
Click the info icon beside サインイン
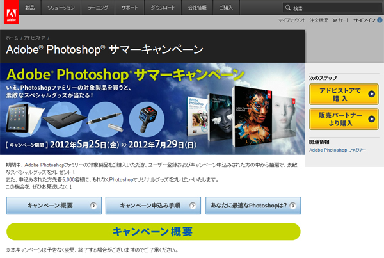coord(380,20)
